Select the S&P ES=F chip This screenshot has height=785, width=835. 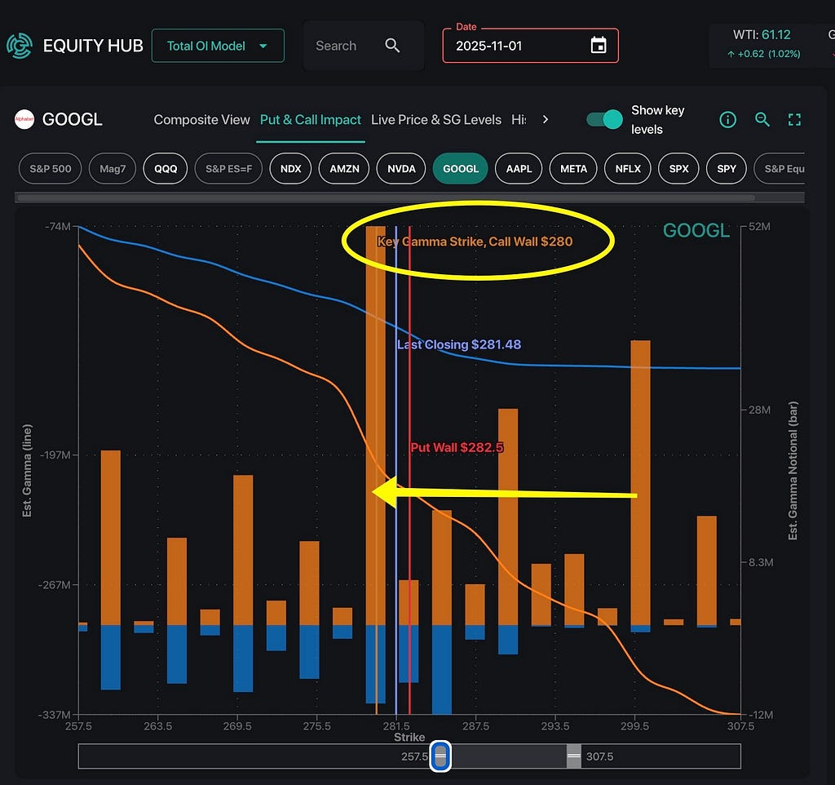coord(228,168)
